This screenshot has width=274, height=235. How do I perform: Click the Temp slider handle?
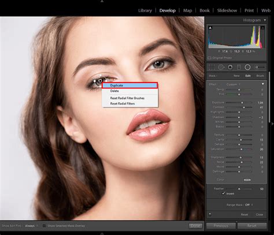(x=239, y=89)
